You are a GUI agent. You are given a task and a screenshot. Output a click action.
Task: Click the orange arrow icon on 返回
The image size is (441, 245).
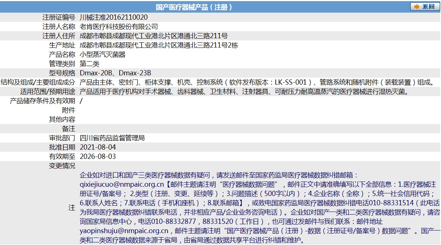tap(416, 7)
